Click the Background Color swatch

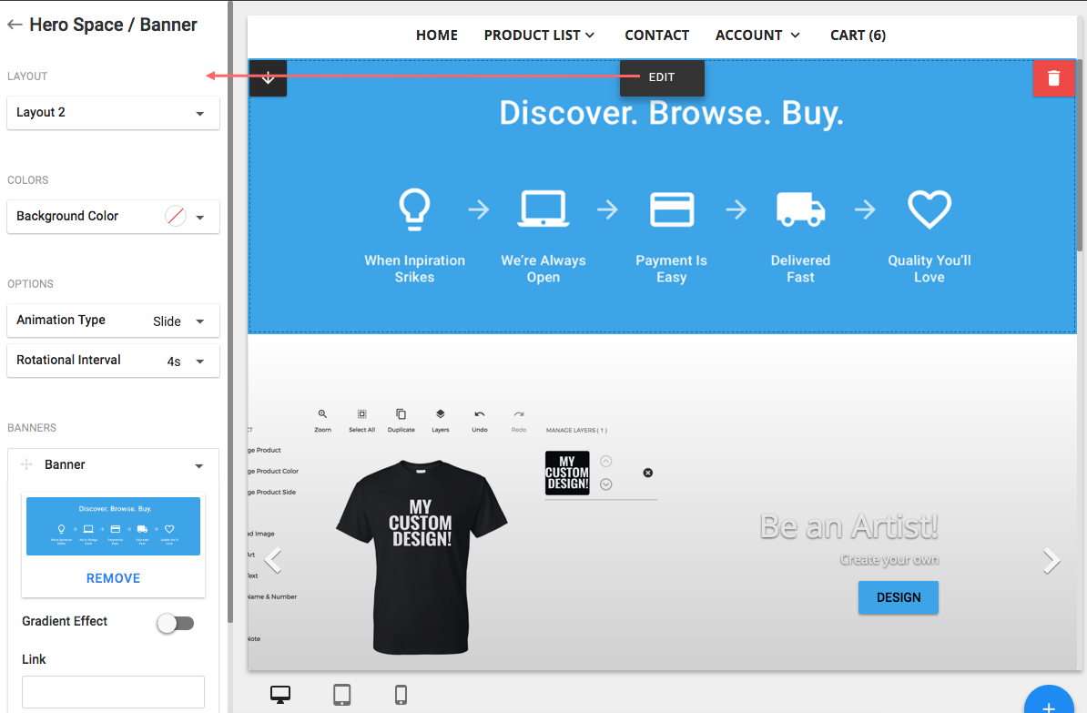click(176, 217)
